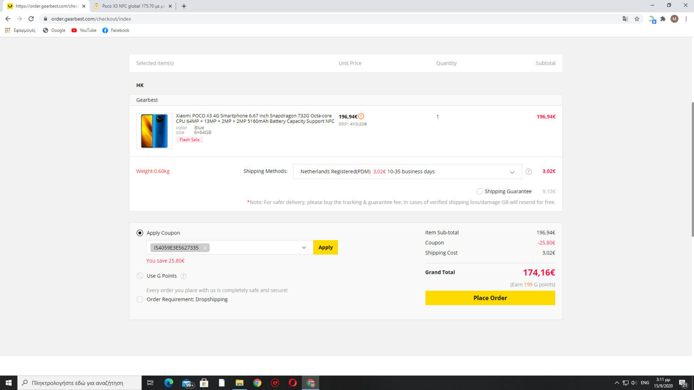Open a new browser tab

[184, 6]
